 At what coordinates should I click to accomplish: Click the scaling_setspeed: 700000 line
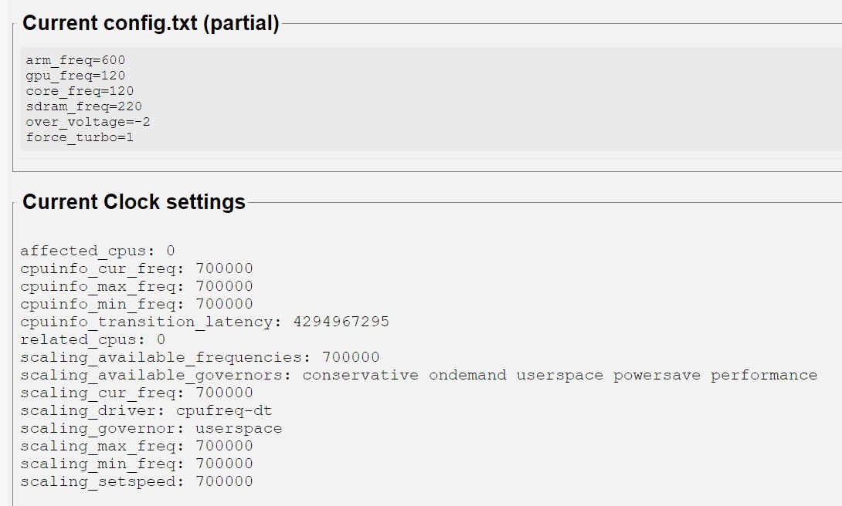tap(137, 481)
